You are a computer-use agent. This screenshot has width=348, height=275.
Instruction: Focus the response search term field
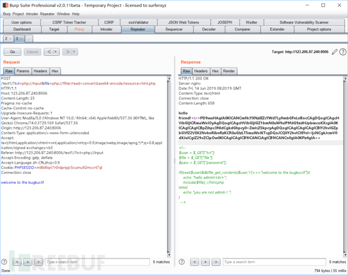click(274, 262)
